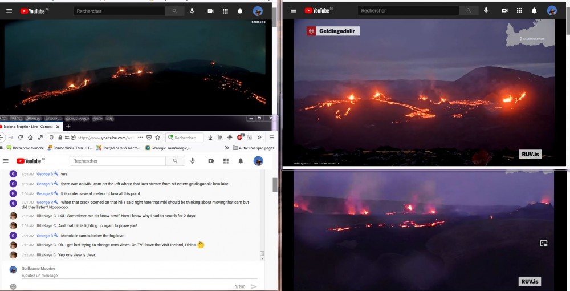This screenshot has width=570, height=291.
Task: Expand the Firefox toolbar overflow chevron
Action: tap(259, 138)
